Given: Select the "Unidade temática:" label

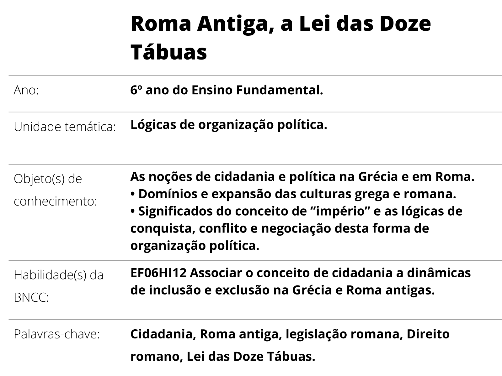Looking at the screenshot, I should click(65, 127).
